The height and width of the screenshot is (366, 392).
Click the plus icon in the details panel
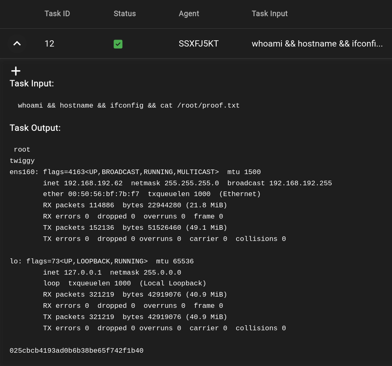(x=15, y=71)
